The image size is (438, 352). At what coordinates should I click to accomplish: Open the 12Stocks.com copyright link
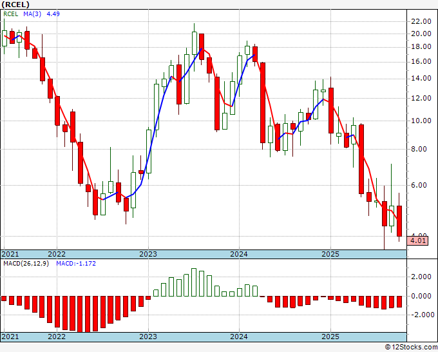pos(411,347)
